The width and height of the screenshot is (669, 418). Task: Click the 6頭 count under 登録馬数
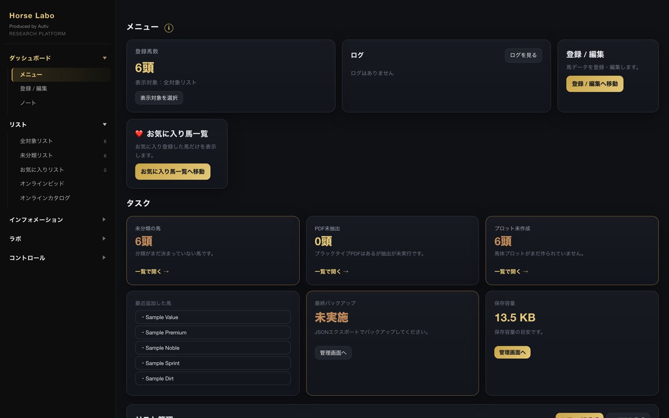click(144, 68)
